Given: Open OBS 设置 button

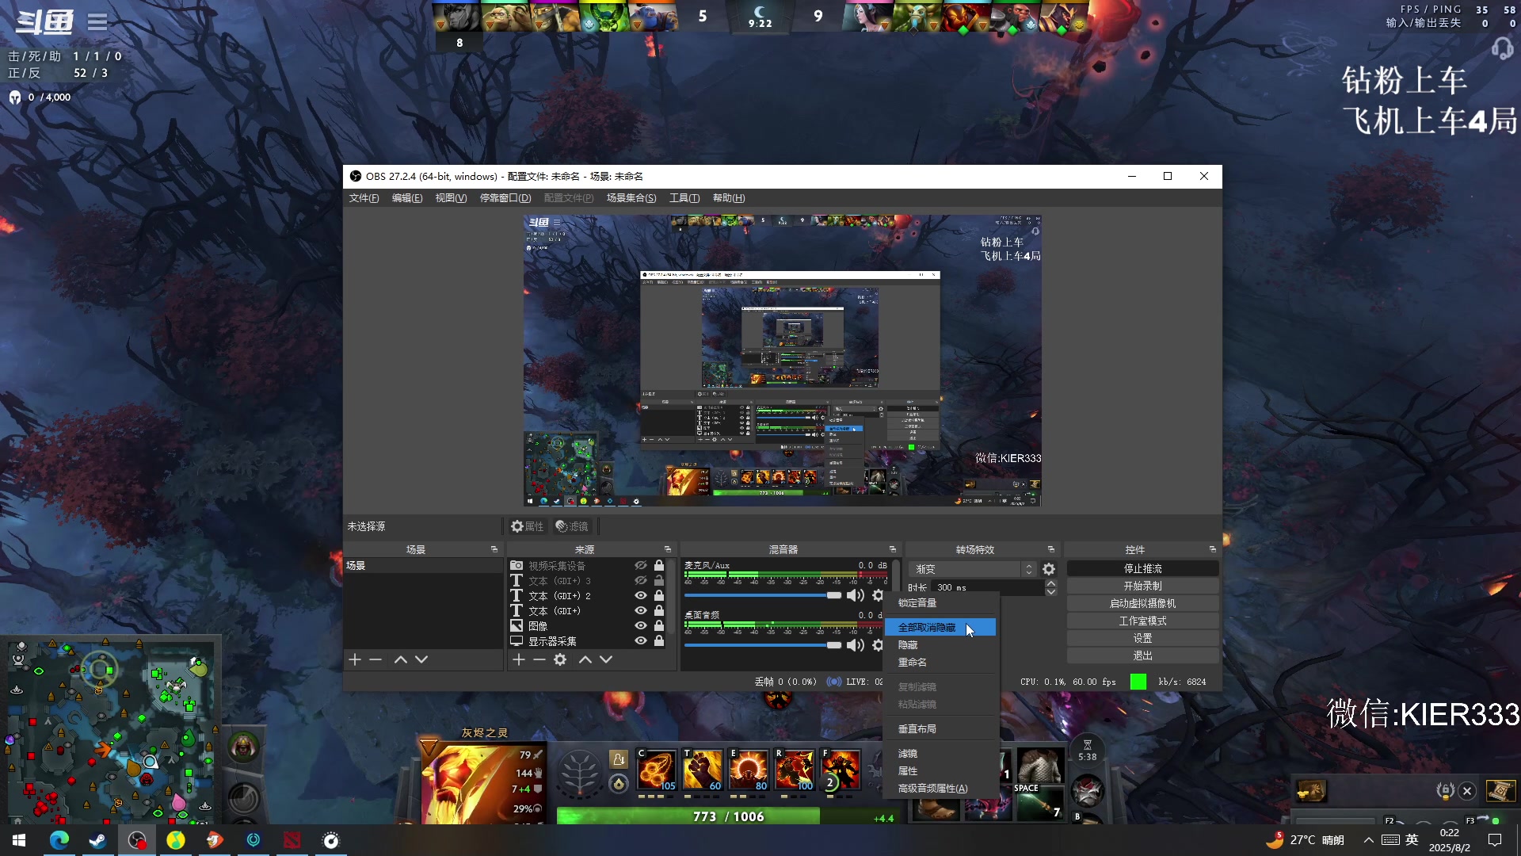Looking at the screenshot, I should 1142,639.
